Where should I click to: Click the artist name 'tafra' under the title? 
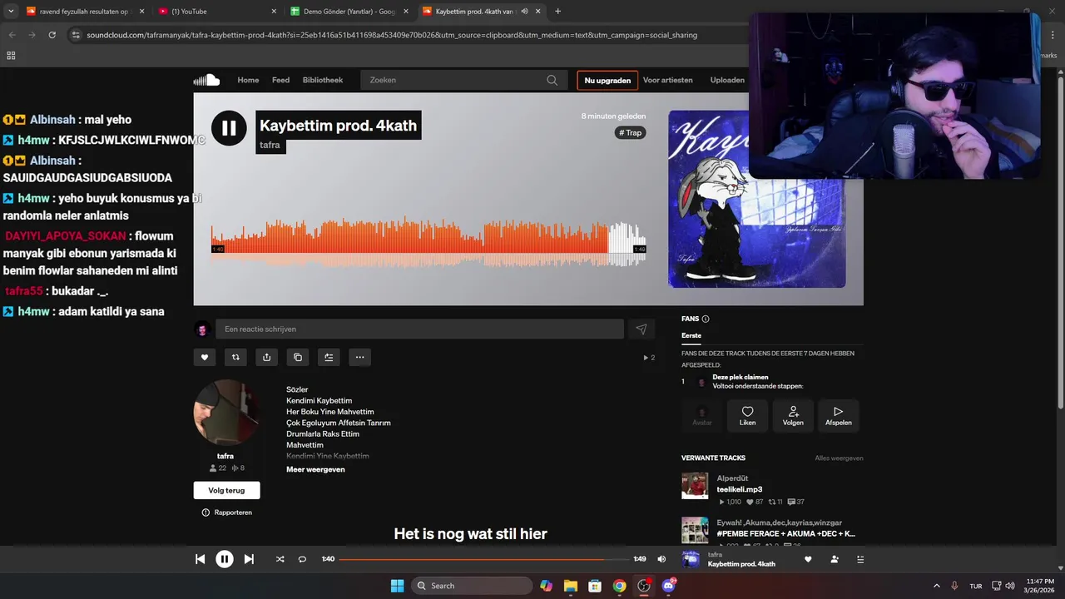click(x=270, y=145)
